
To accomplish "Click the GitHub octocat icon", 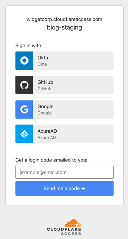I will (x=24, y=85).
